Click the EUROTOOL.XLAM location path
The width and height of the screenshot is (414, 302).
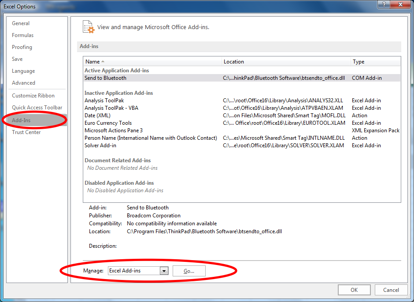click(x=284, y=123)
